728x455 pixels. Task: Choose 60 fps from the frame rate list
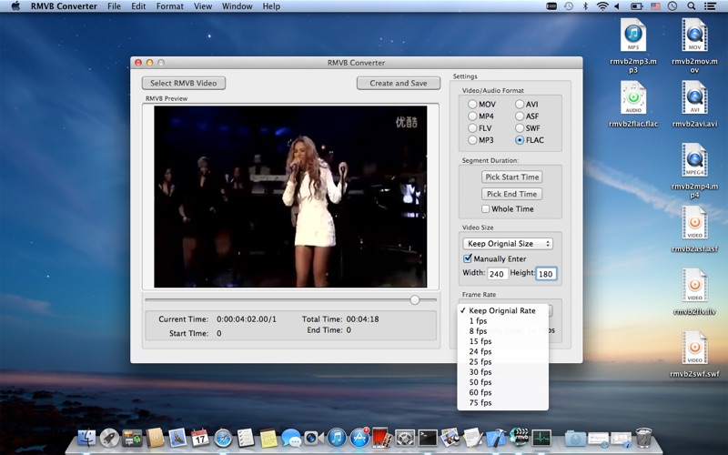tap(503, 392)
